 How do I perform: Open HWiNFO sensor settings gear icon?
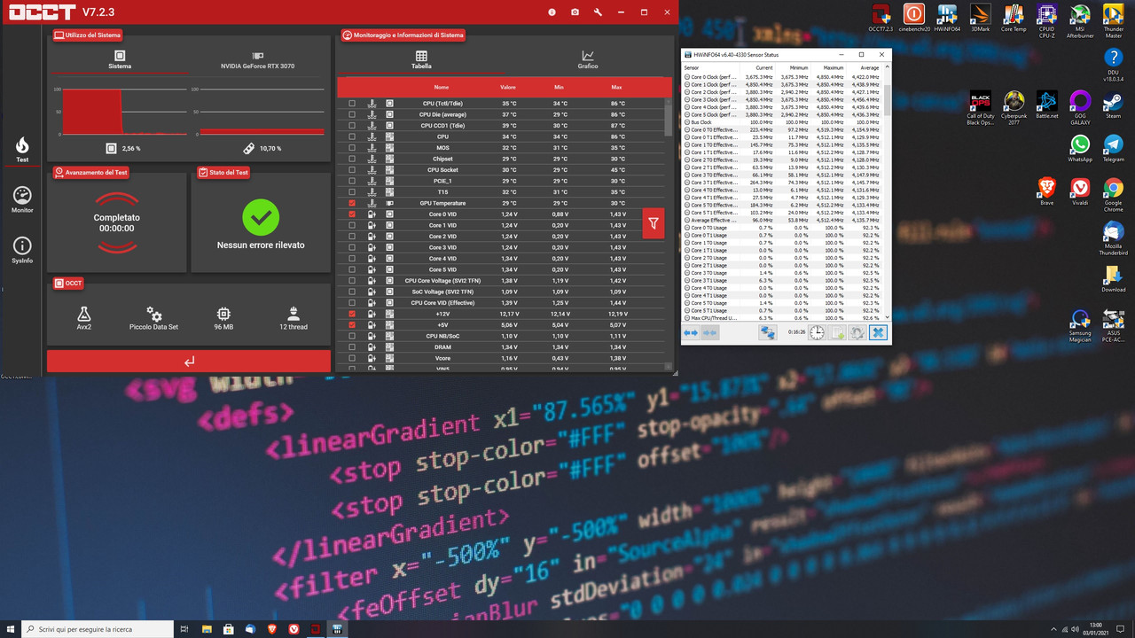click(857, 332)
